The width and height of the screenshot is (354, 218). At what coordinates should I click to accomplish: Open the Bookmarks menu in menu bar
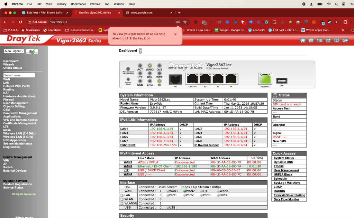[x=78, y=4]
